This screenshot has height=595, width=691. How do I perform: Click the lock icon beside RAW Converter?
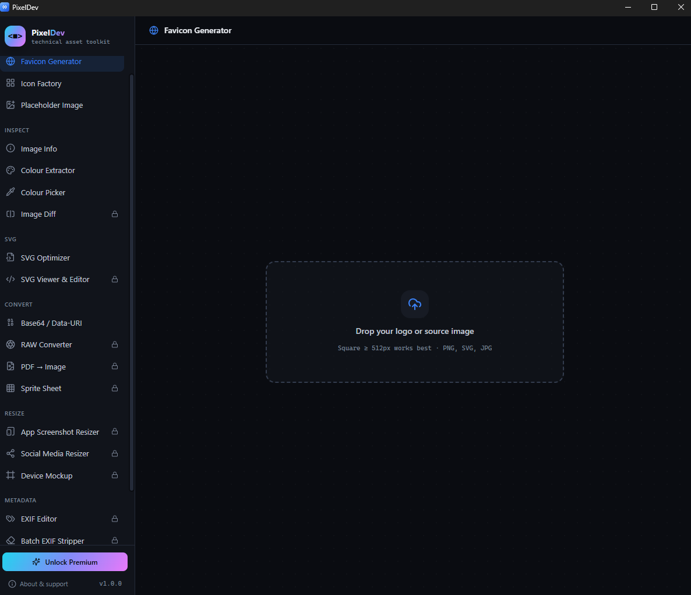(115, 344)
